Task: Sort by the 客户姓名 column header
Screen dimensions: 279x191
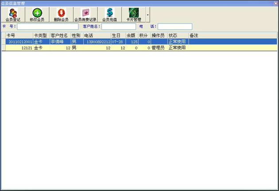Action: 60,35
